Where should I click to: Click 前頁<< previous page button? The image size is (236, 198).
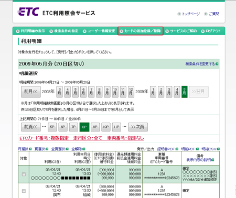coord(31,127)
